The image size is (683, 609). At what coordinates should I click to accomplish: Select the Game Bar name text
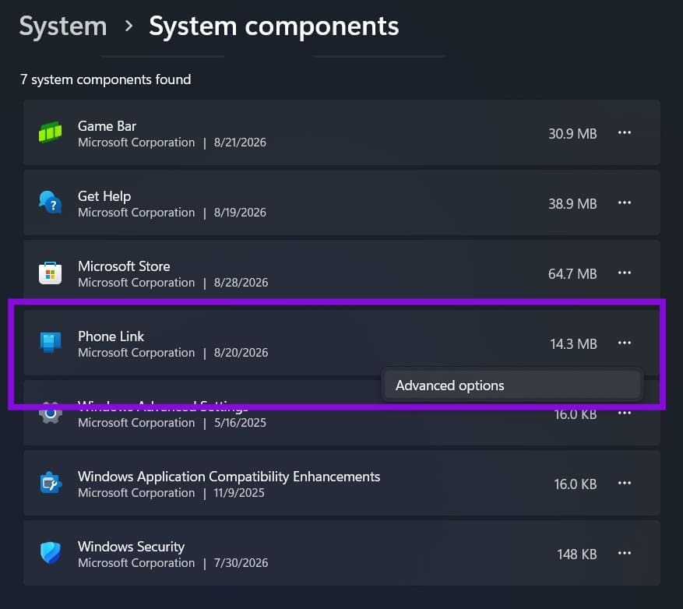coord(107,126)
